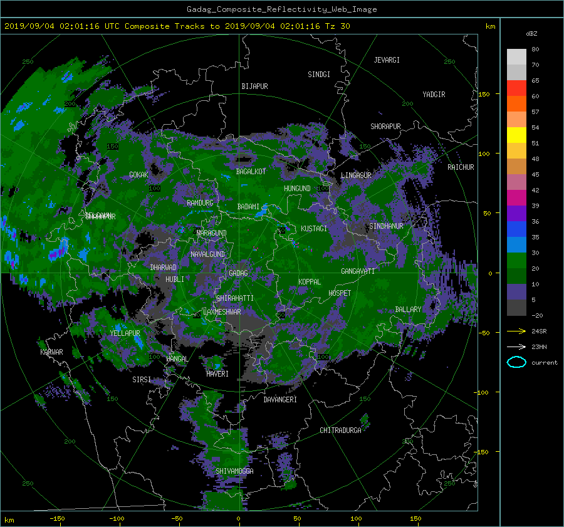Image resolution: width=564 pixels, height=527 pixels.
Task: Click the BAGALKOT city label
Action: (x=251, y=172)
